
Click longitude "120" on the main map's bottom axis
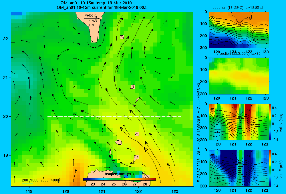[66, 191]
